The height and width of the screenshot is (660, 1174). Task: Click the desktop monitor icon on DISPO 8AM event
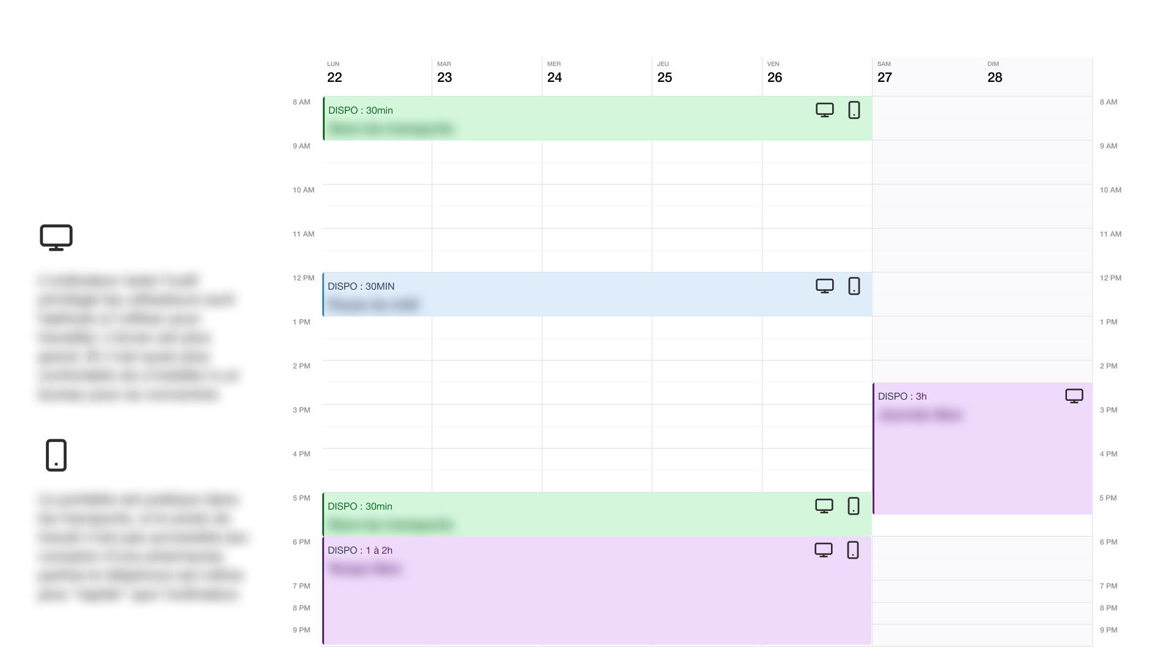click(x=824, y=109)
